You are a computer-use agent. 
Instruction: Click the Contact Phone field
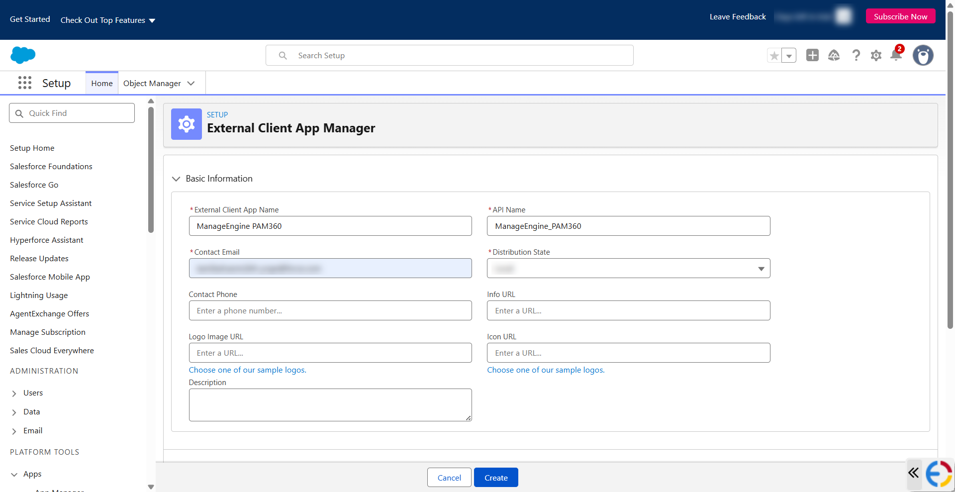click(330, 310)
